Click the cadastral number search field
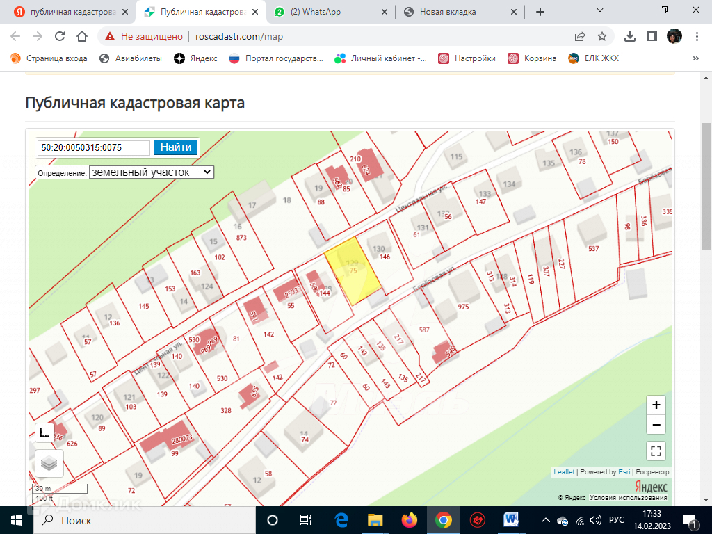This screenshot has height=534, width=712. tap(93, 147)
